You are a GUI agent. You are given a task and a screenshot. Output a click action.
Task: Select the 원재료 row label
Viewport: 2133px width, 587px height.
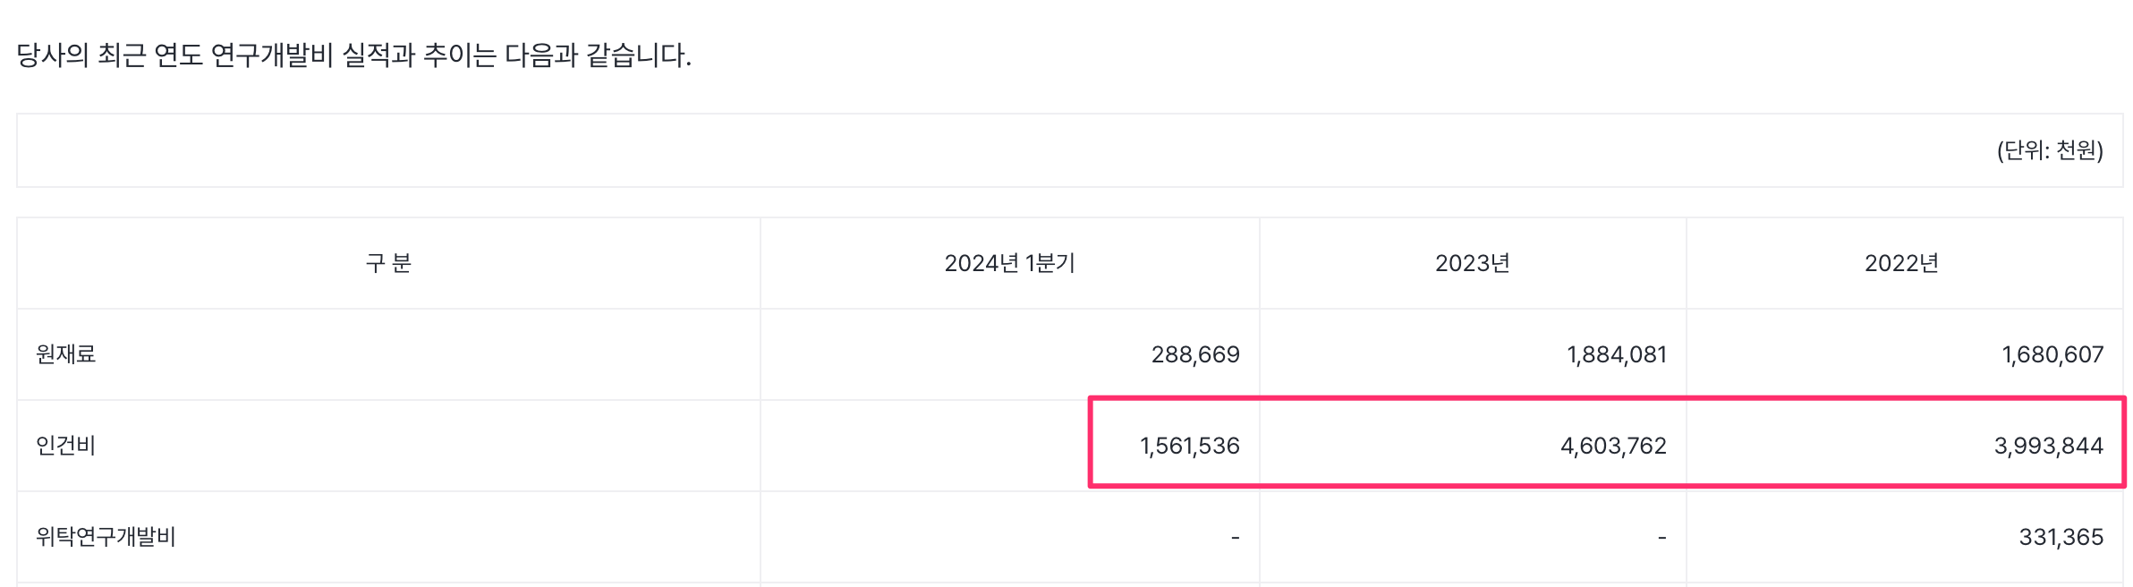point(66,354)
